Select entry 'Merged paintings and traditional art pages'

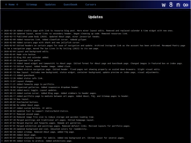(x=49, y=120)
